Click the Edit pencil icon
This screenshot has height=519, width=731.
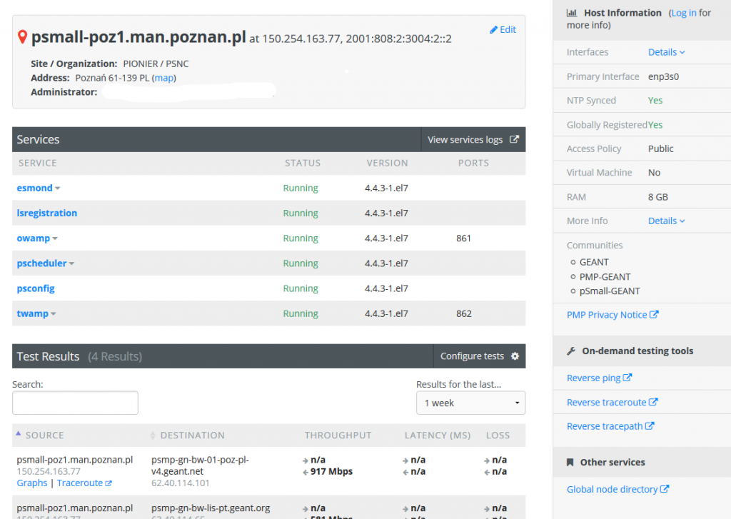tap(493, 30)
